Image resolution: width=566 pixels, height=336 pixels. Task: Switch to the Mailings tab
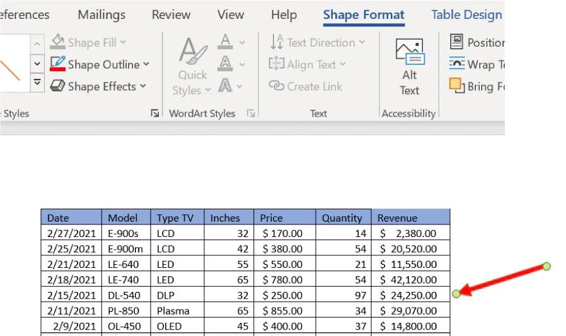pyautogui.click(x=101, y=14)
